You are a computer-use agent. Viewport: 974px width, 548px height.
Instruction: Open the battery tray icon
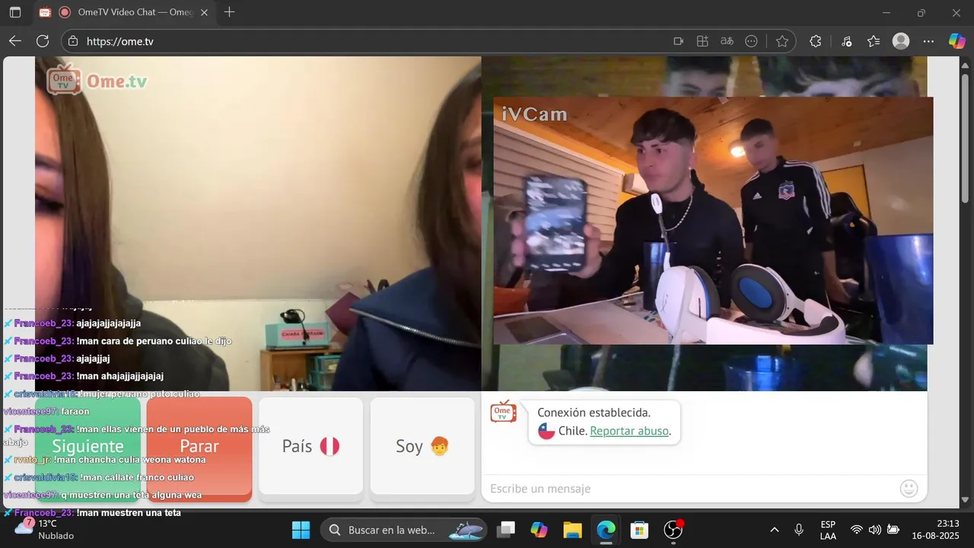pos(893,530)
